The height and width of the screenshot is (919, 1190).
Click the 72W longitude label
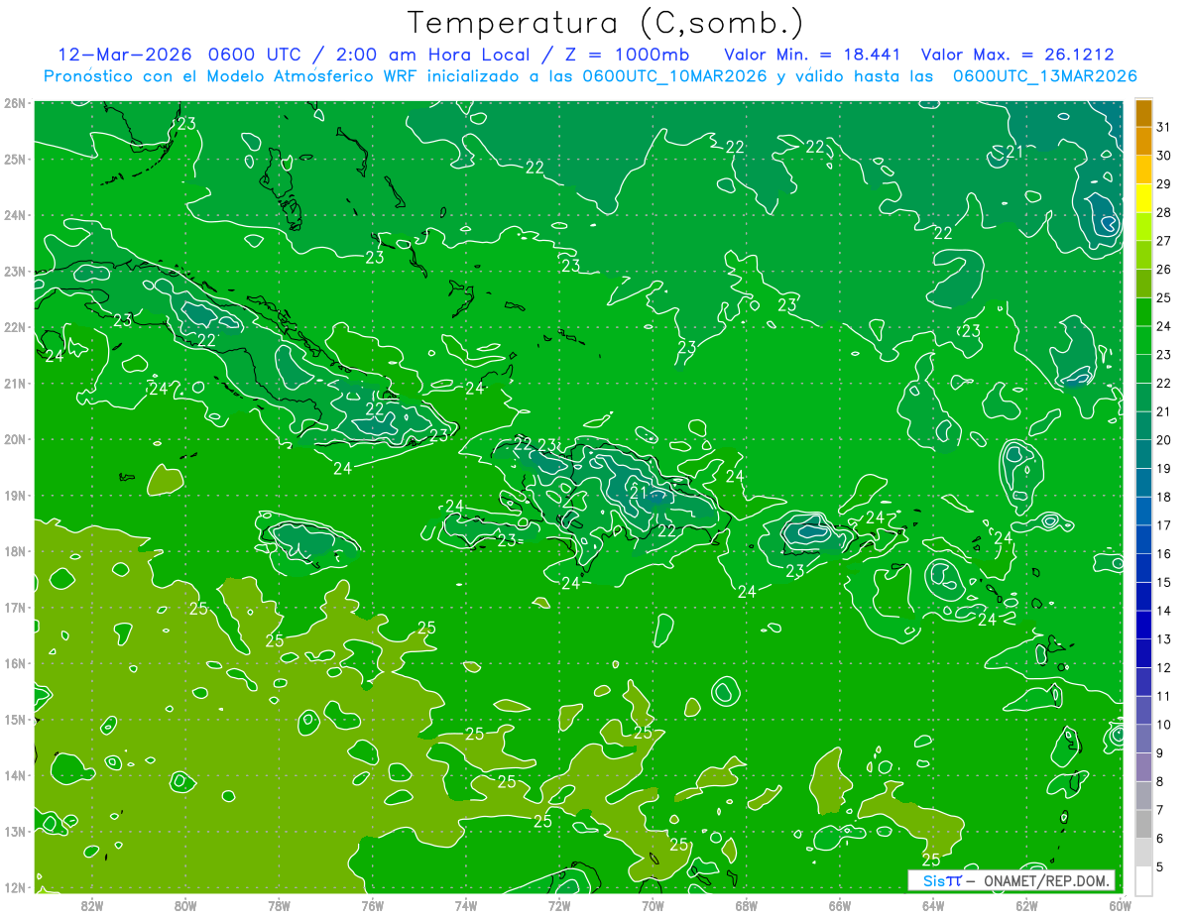559,905
